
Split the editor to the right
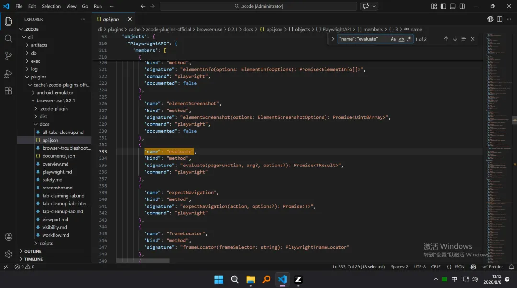[x=499, y=19]
